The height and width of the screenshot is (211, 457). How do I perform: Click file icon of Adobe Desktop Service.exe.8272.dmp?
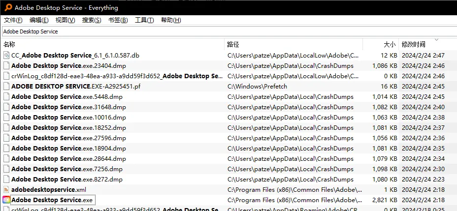point(6,180)
